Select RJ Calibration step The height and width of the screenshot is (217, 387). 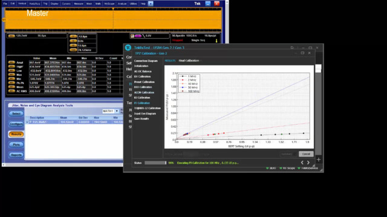pyautogui.click(x=142, y=98)
